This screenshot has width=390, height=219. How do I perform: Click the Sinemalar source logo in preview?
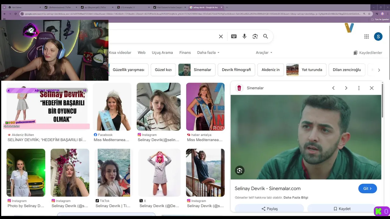coord(239,88)
